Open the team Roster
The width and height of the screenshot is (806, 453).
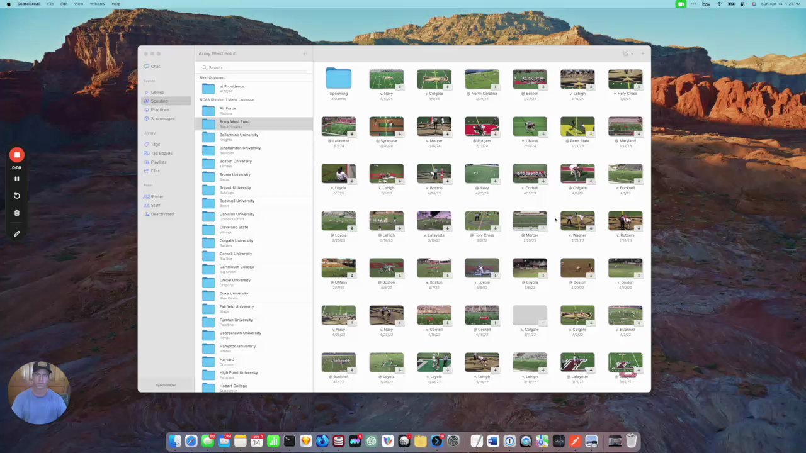click(157, 197)
